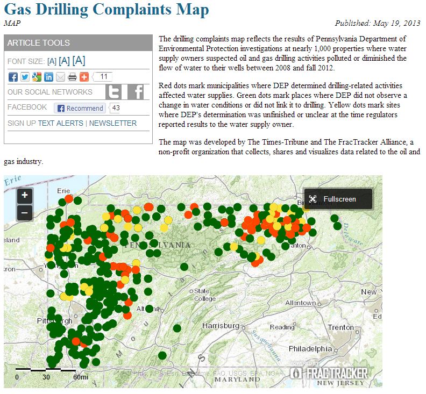Screen dimensions: 426x394
Task: Share article via Google icon
Action: (x=37, y=77)
